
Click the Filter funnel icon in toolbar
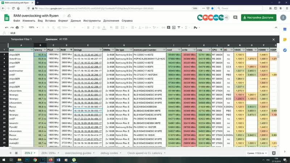[x=179, y=28]
